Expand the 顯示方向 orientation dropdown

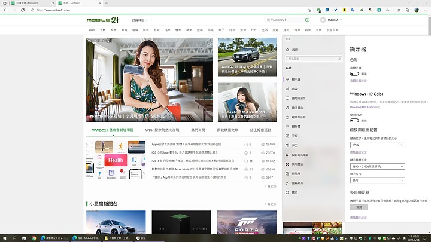pyautogui.click(x=377, y=180)
